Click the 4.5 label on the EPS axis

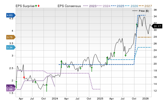pos(11,19)
